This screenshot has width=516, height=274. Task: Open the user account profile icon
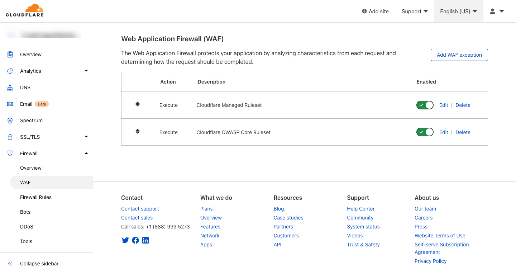coord(493,11)
